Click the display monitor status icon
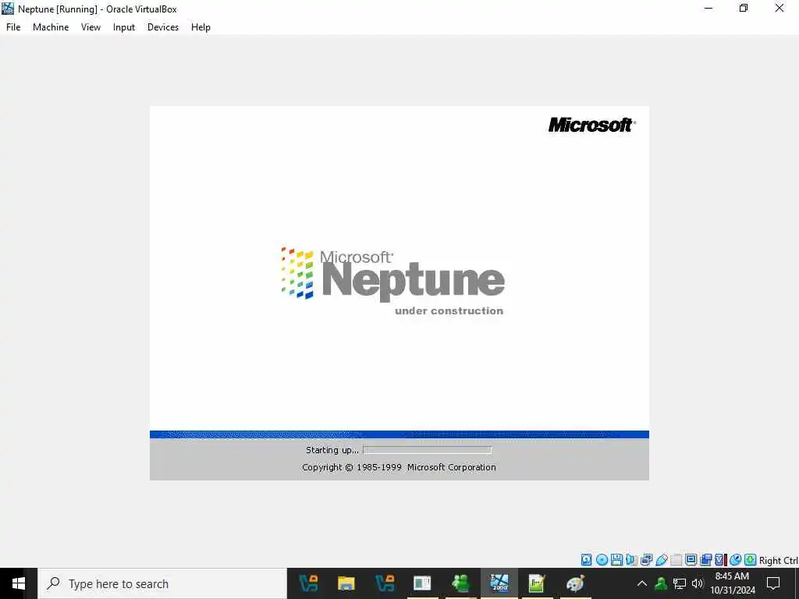 pyautogui.click(x=691, y=560)
